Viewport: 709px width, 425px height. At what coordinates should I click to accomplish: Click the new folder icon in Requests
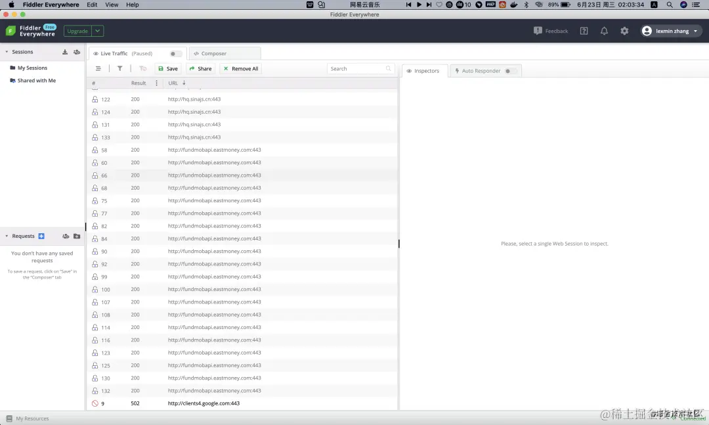click(x=77, y=236)
